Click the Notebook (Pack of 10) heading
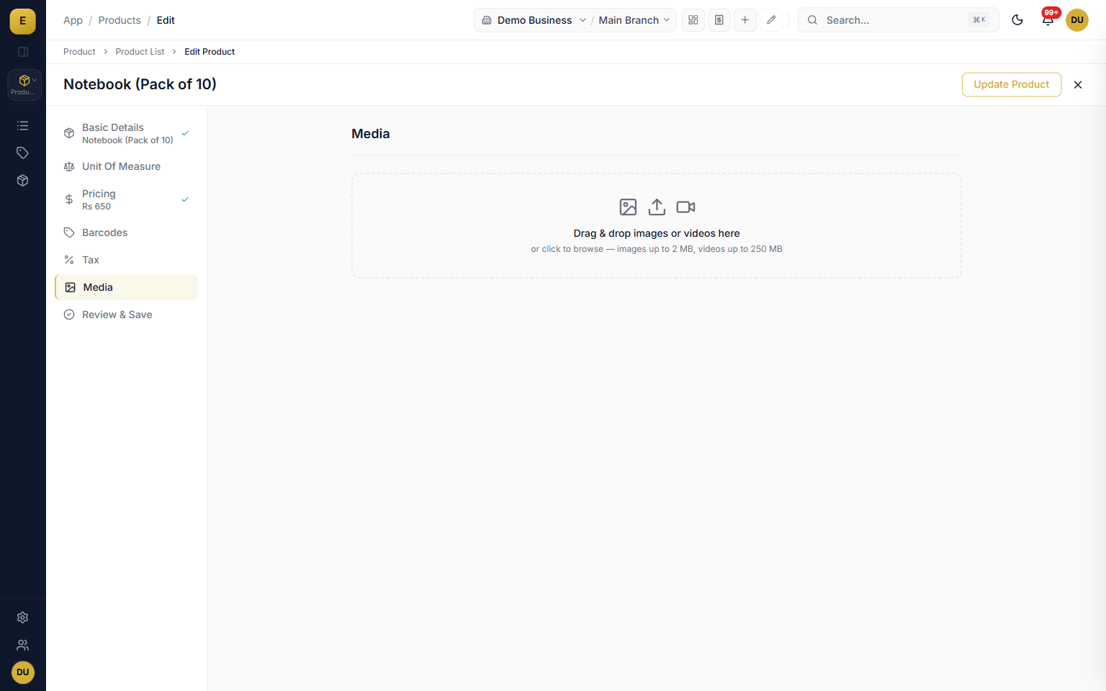This screenshot has width=1106, height=691. click(140, 84)
